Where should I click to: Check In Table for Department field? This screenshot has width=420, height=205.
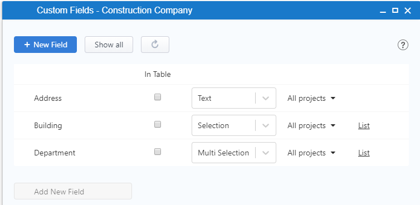coord(158,152)
